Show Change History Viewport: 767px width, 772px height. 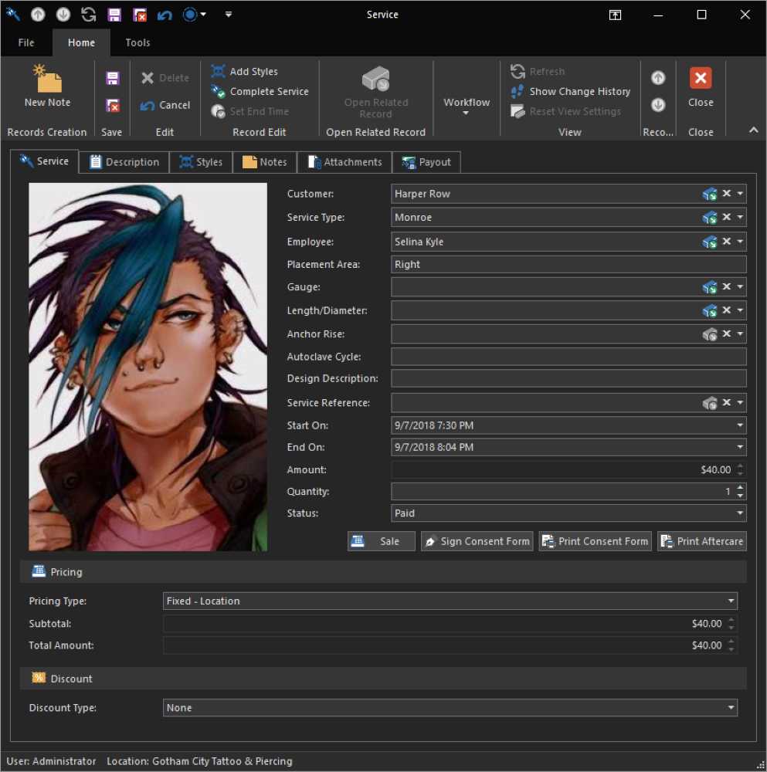pos(571,92)
